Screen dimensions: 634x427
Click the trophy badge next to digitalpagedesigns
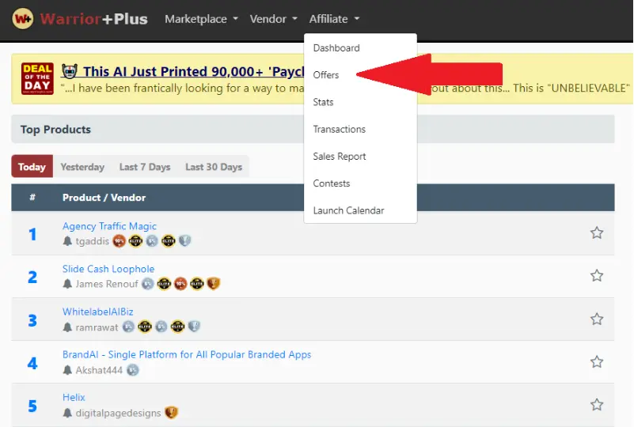pyautogui.click(x=172, y=413)
